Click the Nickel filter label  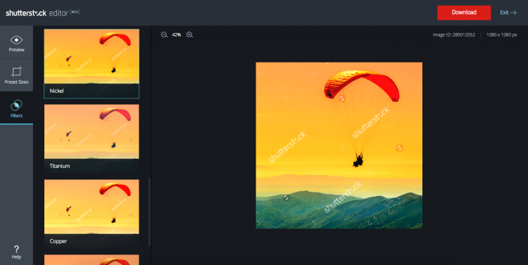click(x=56, y=91)
